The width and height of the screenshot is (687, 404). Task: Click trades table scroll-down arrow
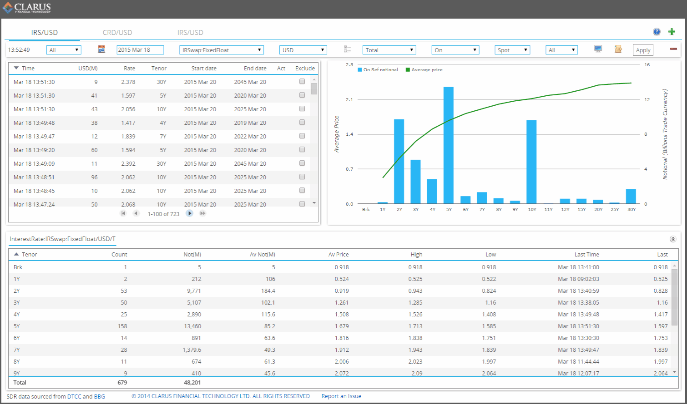[x=314, y=203]
